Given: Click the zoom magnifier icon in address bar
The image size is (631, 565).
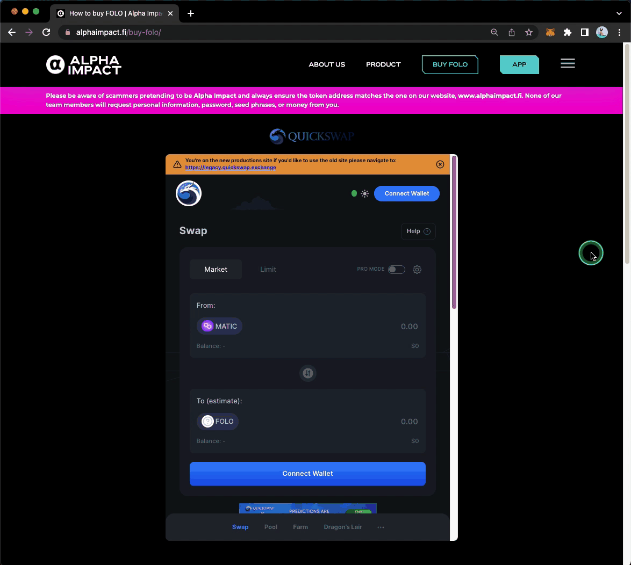Looking at the screenshot, I should [494, 33].
